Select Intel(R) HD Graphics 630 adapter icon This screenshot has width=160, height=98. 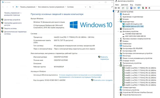pyautogui.click(x=123, y=24)
